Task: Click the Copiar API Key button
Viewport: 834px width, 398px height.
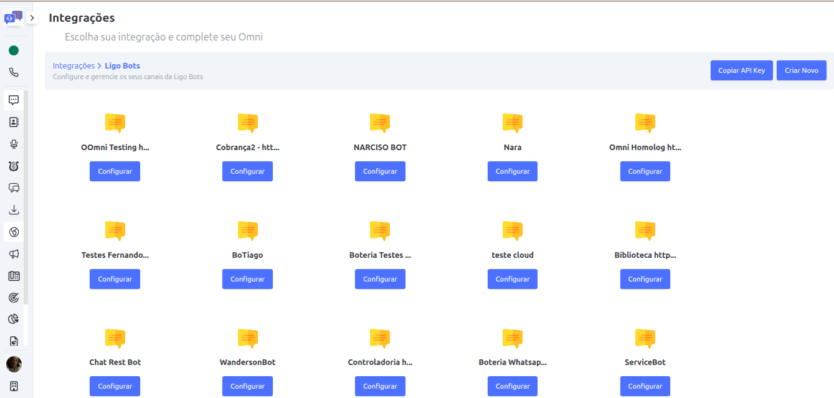Action: (x=741, y=71)
